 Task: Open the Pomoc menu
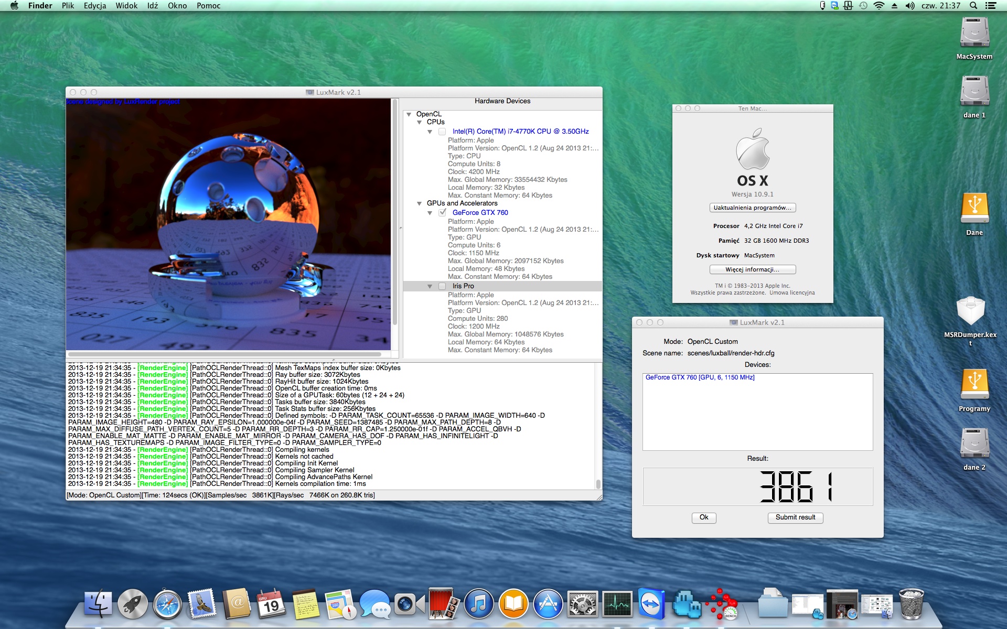click(208, 6)
